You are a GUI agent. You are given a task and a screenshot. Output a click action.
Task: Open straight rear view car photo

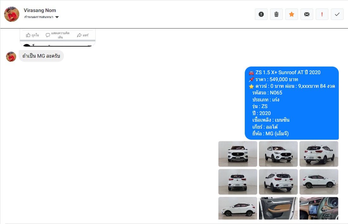pyautogui.click(x=238, y=182)
